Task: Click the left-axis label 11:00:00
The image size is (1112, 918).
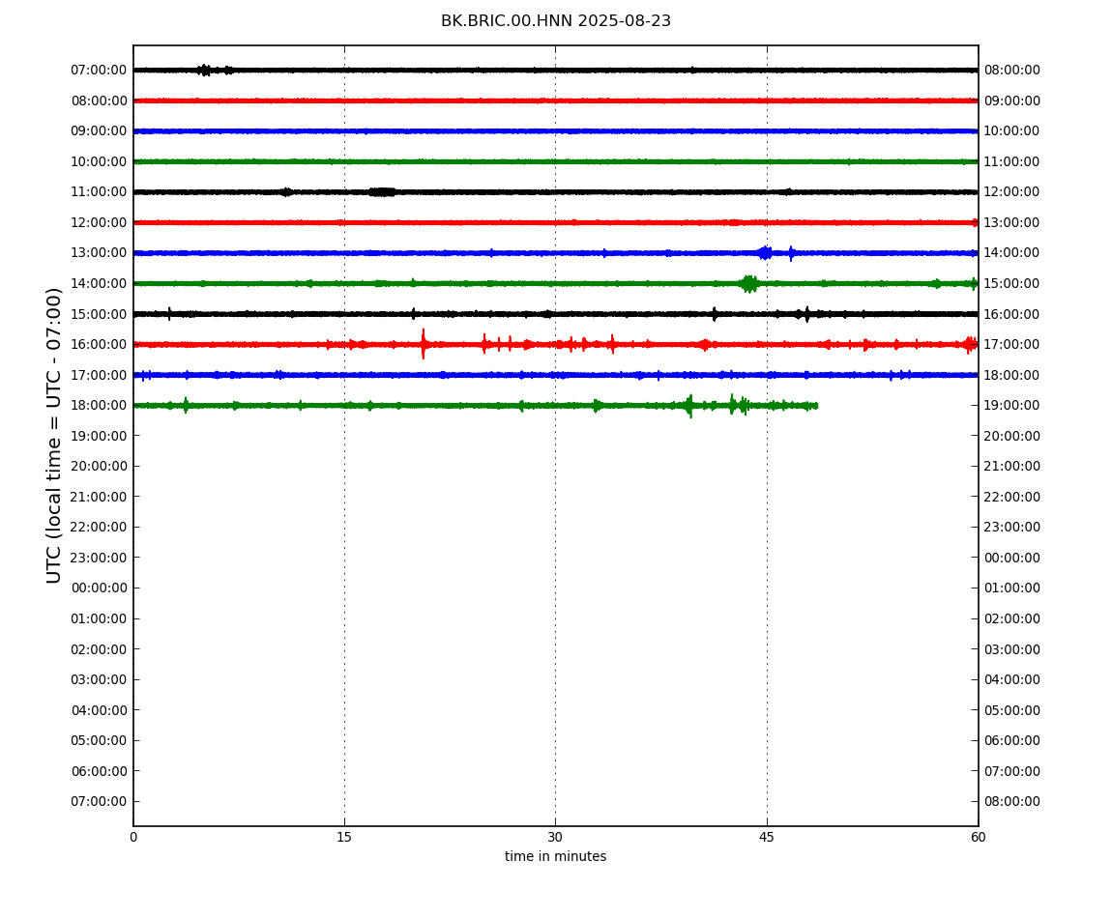Action: click(x=99, y=192)
